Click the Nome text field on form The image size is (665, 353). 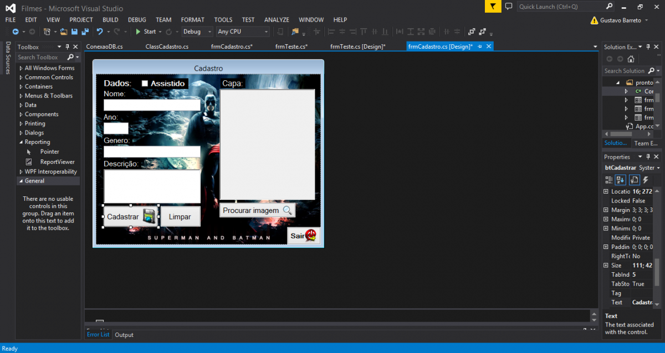click(x=152, y=105)
